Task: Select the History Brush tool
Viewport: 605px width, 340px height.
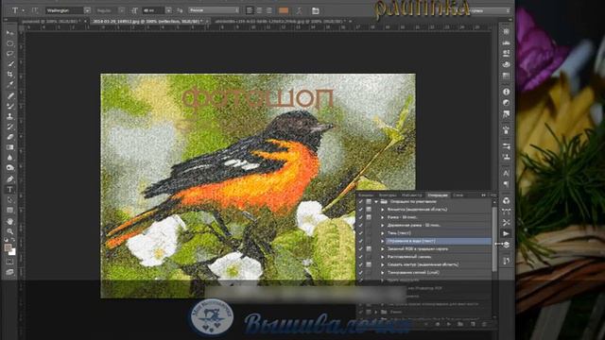Action: click(10, 127)
